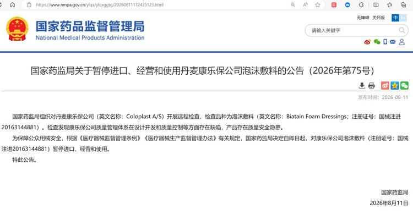Click the national emblem logo
This screenshot has height=220, width=413.
pos(17,29)
